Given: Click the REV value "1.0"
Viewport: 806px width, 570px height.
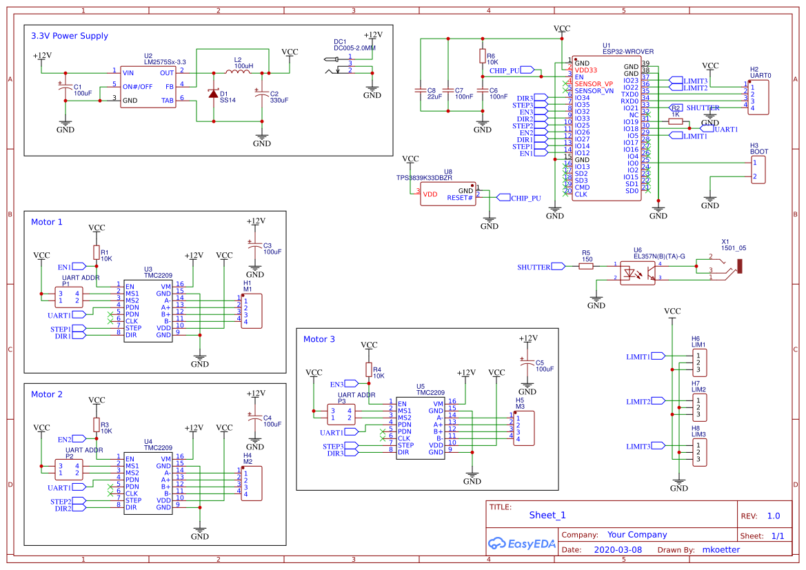Looking at the screenshot, I should [x=774, y=516].
